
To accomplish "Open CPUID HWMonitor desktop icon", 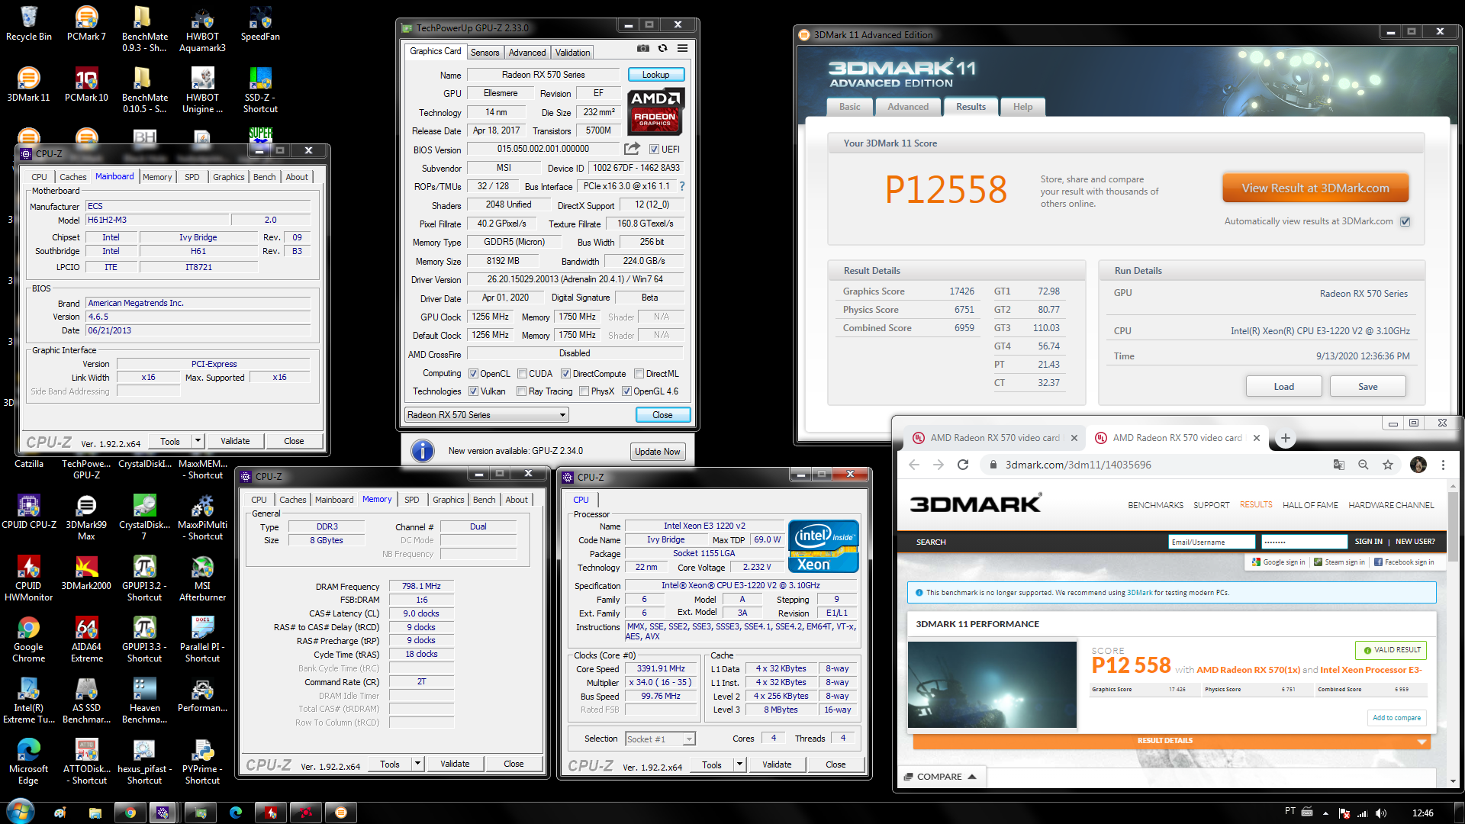I will [x=29, y=579].
